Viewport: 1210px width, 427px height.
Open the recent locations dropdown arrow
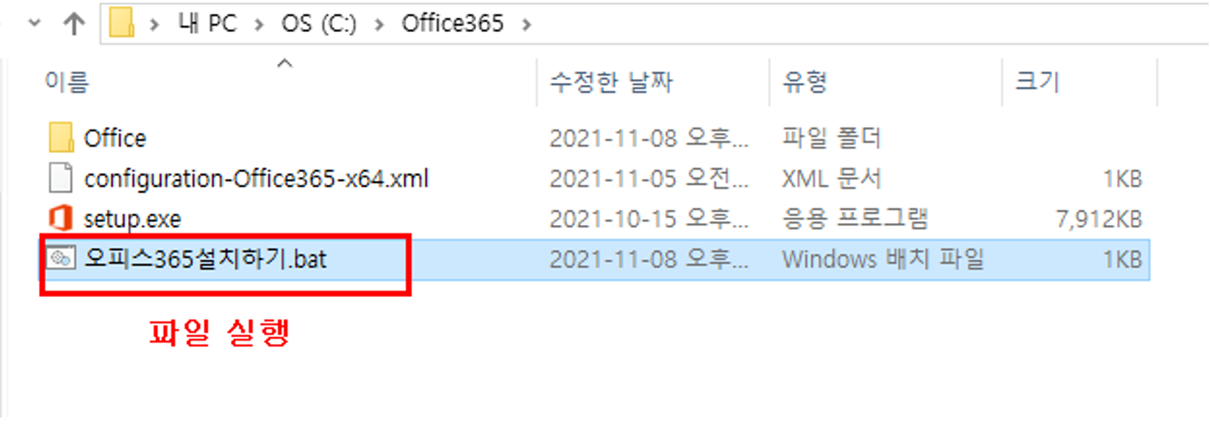pyautogui.click(x=34, y=24)
